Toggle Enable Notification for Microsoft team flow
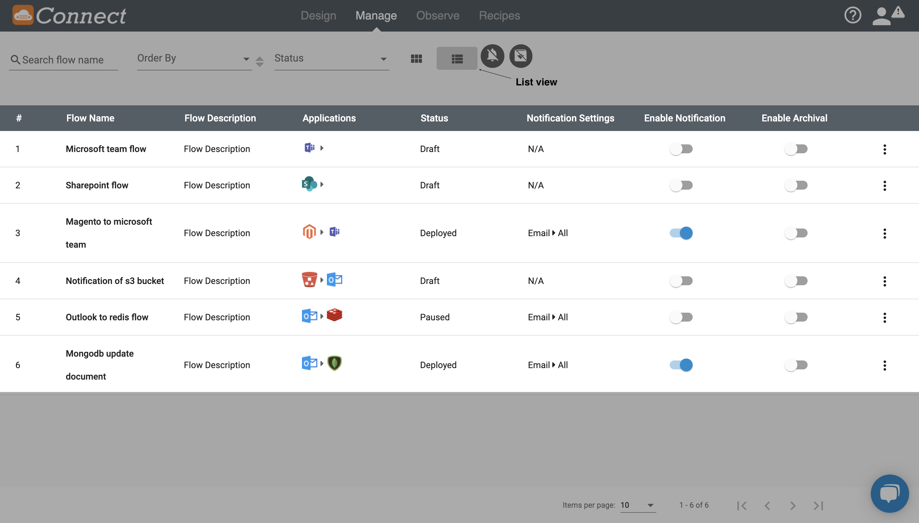 point(681,149)
